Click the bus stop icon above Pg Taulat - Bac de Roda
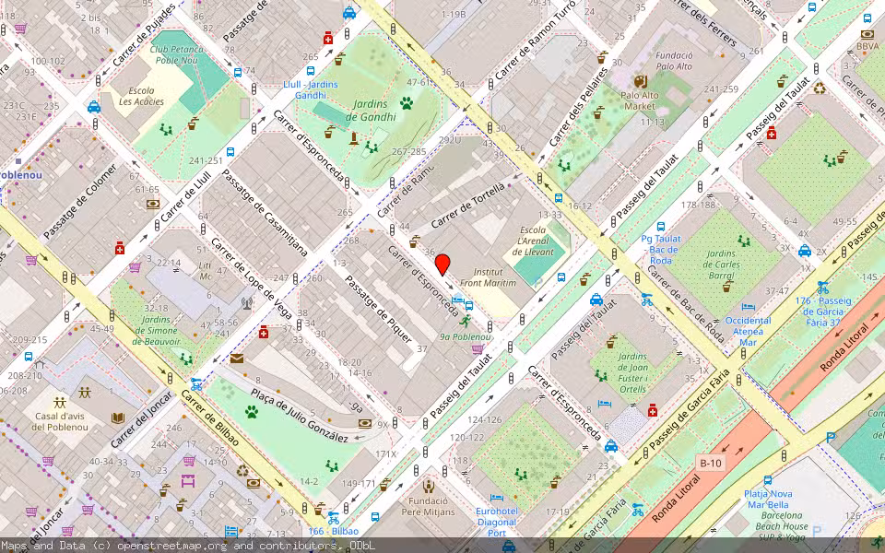Screen dimensions: 885x553 [x=660, y=227]
